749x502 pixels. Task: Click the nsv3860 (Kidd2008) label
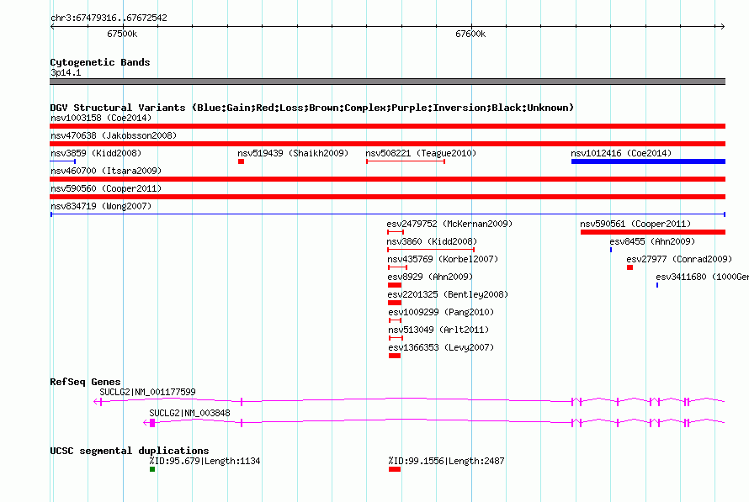[432, 241]
